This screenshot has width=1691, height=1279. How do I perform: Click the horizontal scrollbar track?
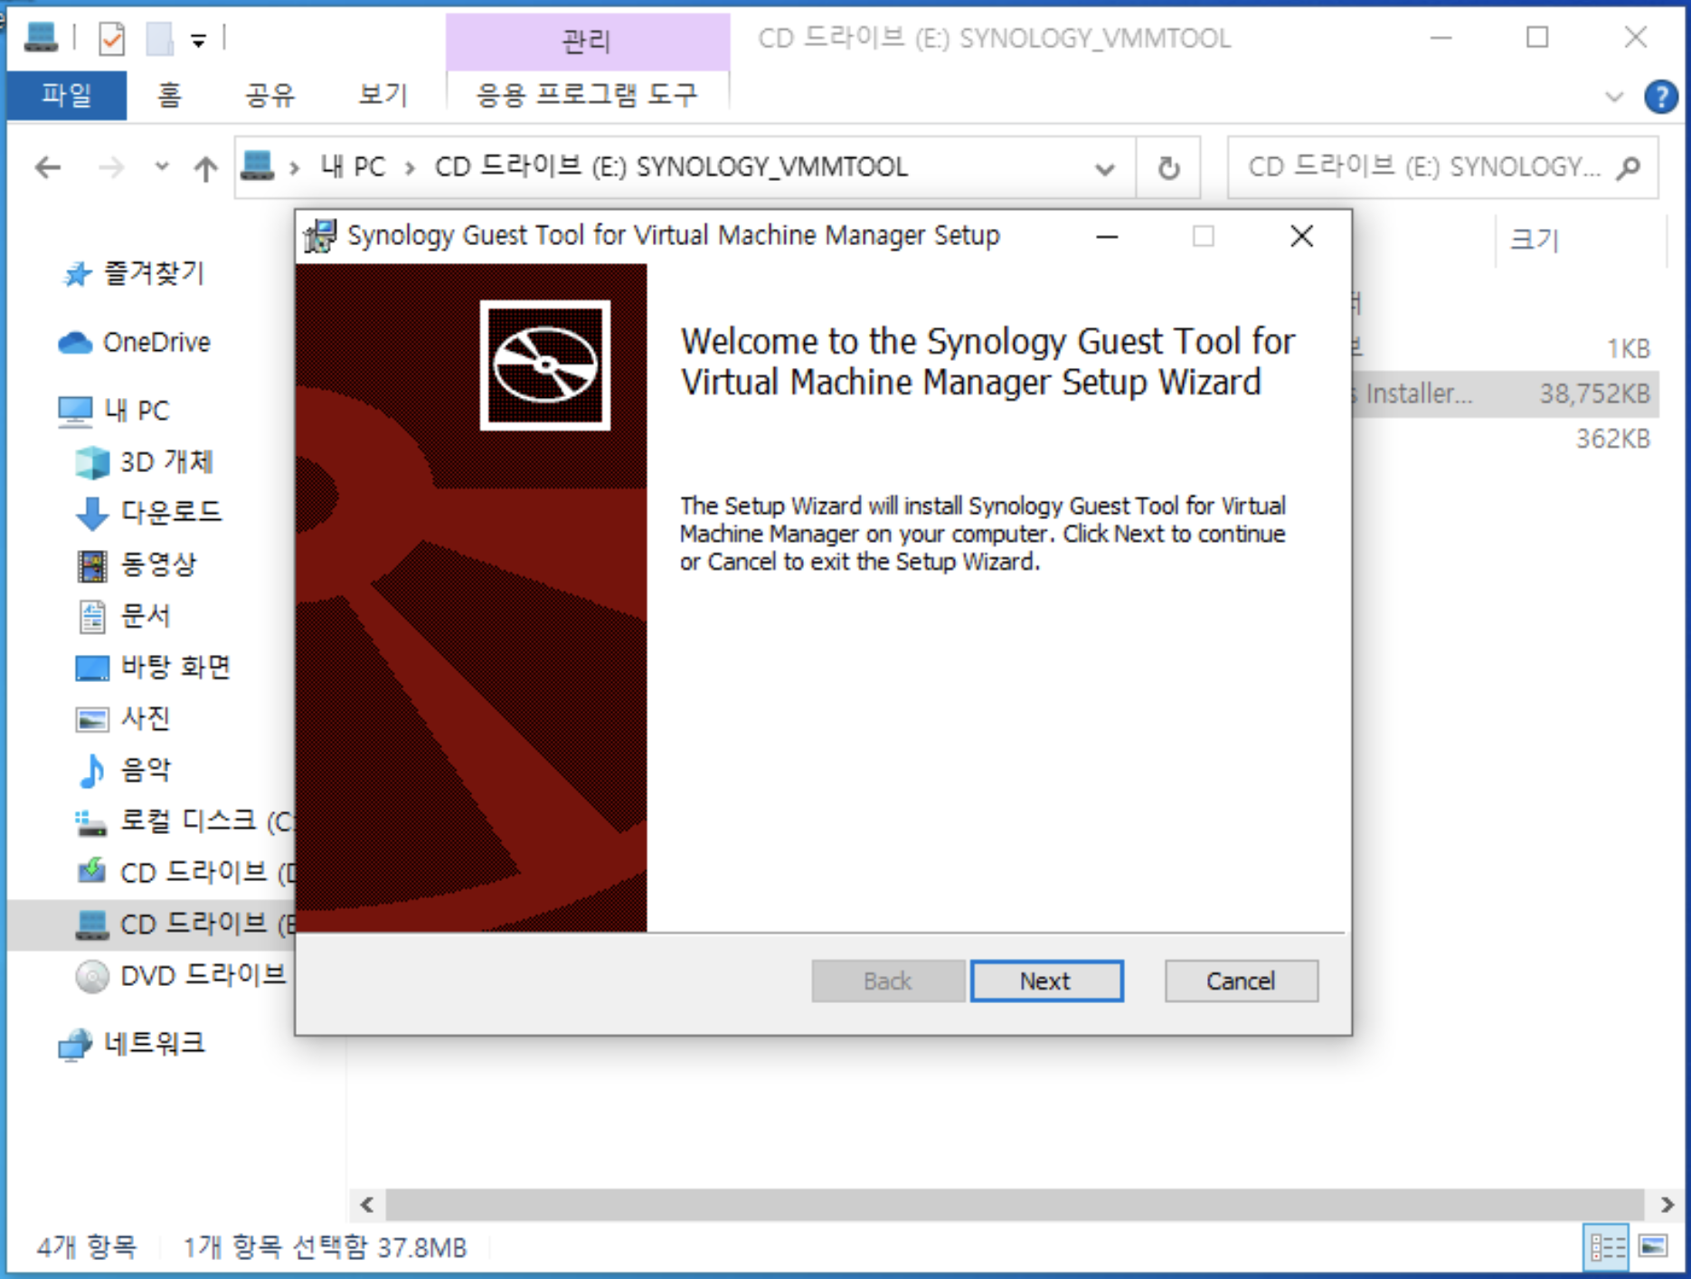[x=1015, y=1204]
